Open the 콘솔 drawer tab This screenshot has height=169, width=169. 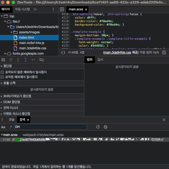tap(11, 120)
